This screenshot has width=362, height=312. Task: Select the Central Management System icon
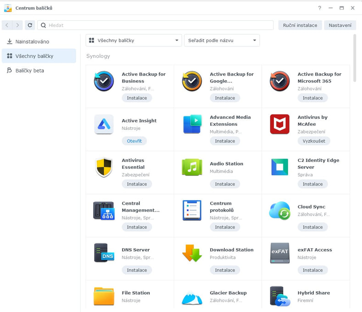click(104, 211)
